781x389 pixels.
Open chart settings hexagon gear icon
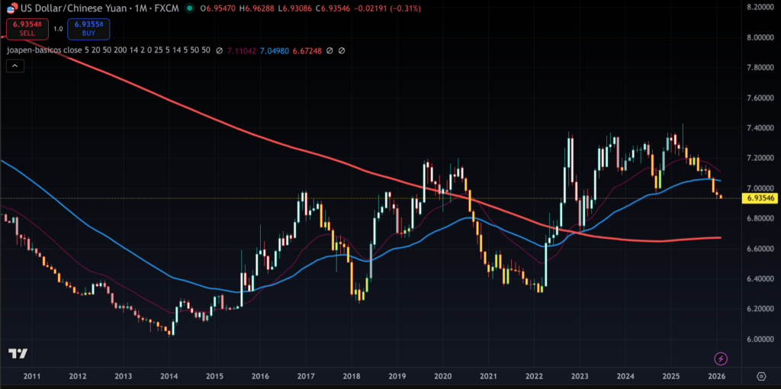tap(761, 376)
